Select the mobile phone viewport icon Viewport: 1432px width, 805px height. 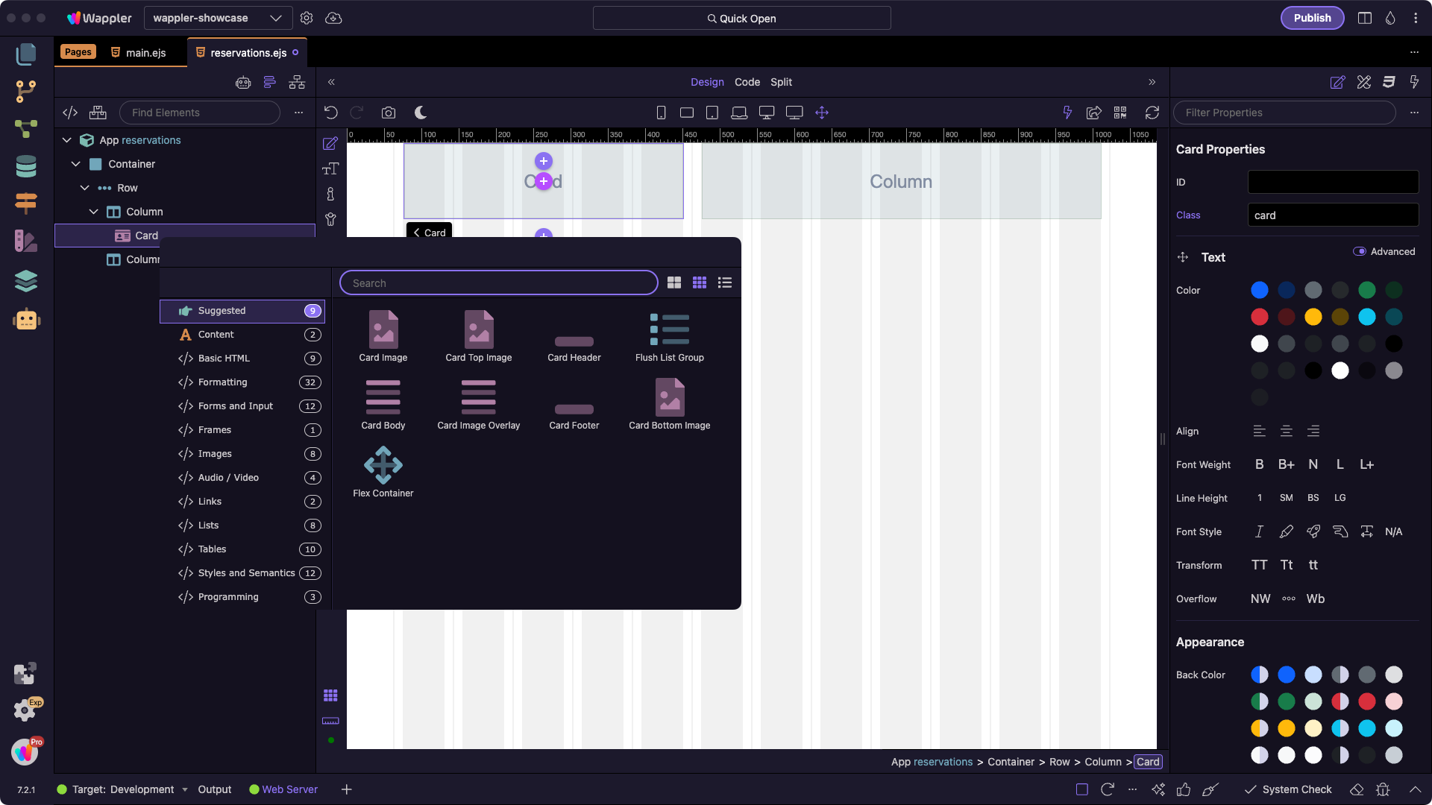(x=661, y=113)
